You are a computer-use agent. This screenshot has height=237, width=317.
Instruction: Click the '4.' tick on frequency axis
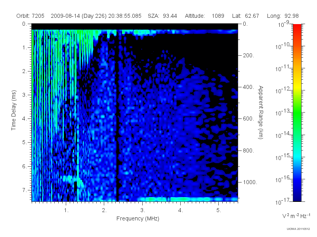pyautogui.click(x=180, y=211)
